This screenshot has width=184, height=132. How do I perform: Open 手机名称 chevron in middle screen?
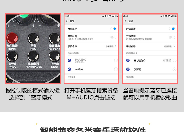pos(116,46)
